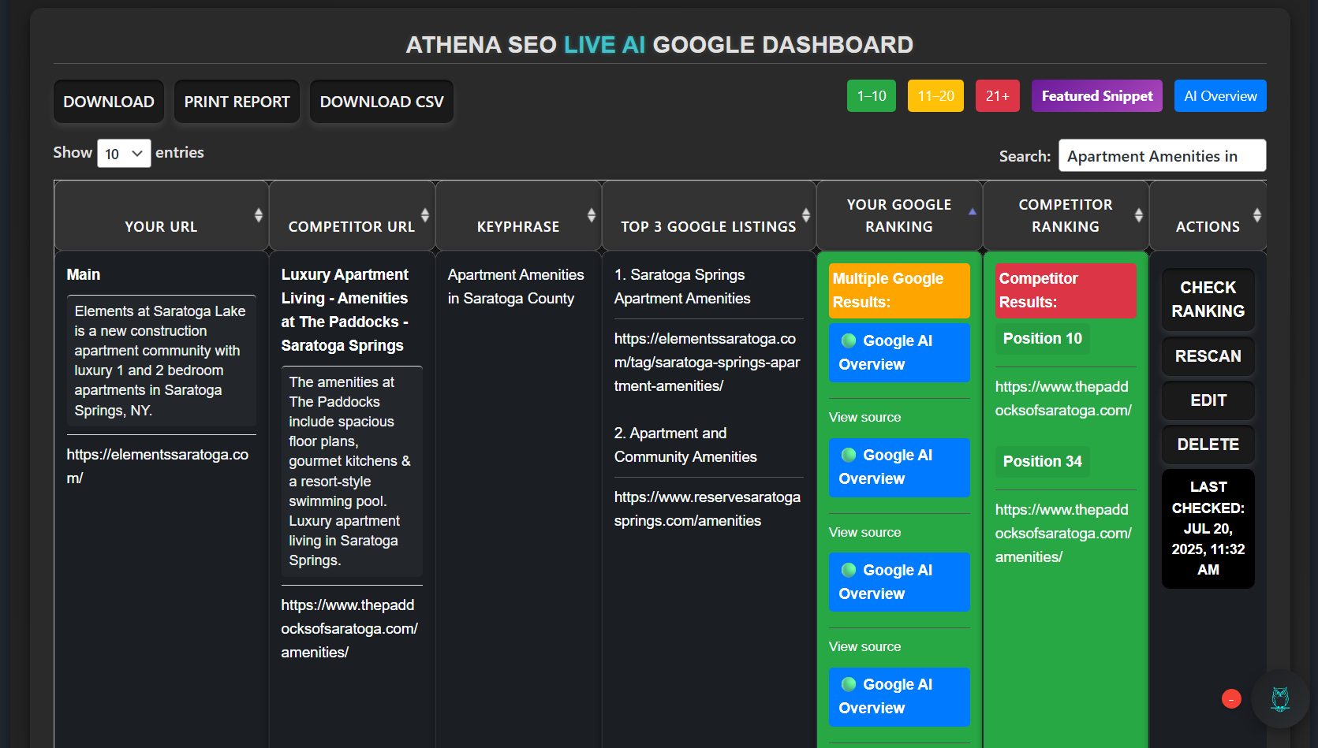Click the Luxury Apartment Living competitor title
The image size is (1318, 748).
coord(345,310)
